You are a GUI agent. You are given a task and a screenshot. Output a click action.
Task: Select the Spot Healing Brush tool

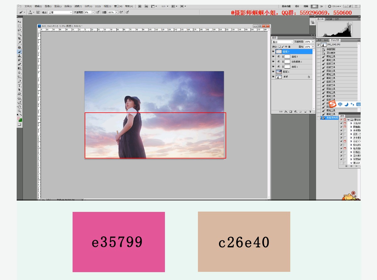(x=19, y=47)
